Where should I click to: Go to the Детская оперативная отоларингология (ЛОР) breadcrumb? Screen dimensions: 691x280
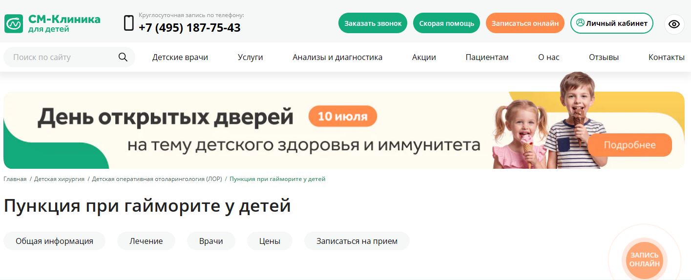pos(157,179)
